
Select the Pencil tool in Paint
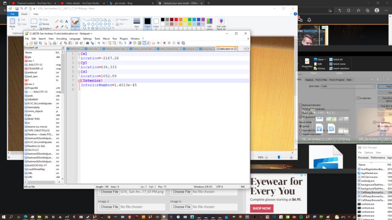coord(57,22)
